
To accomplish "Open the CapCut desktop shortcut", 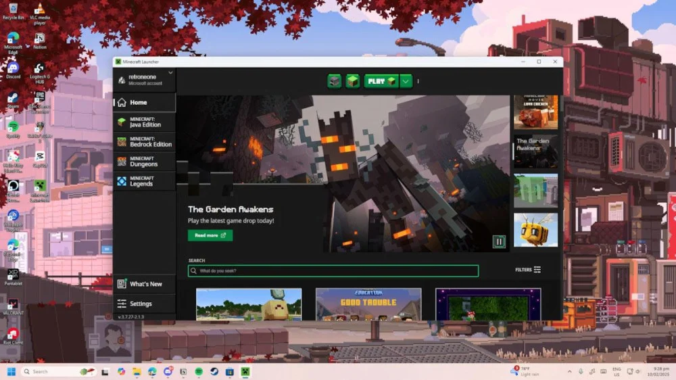I will (x=40, y=160).
